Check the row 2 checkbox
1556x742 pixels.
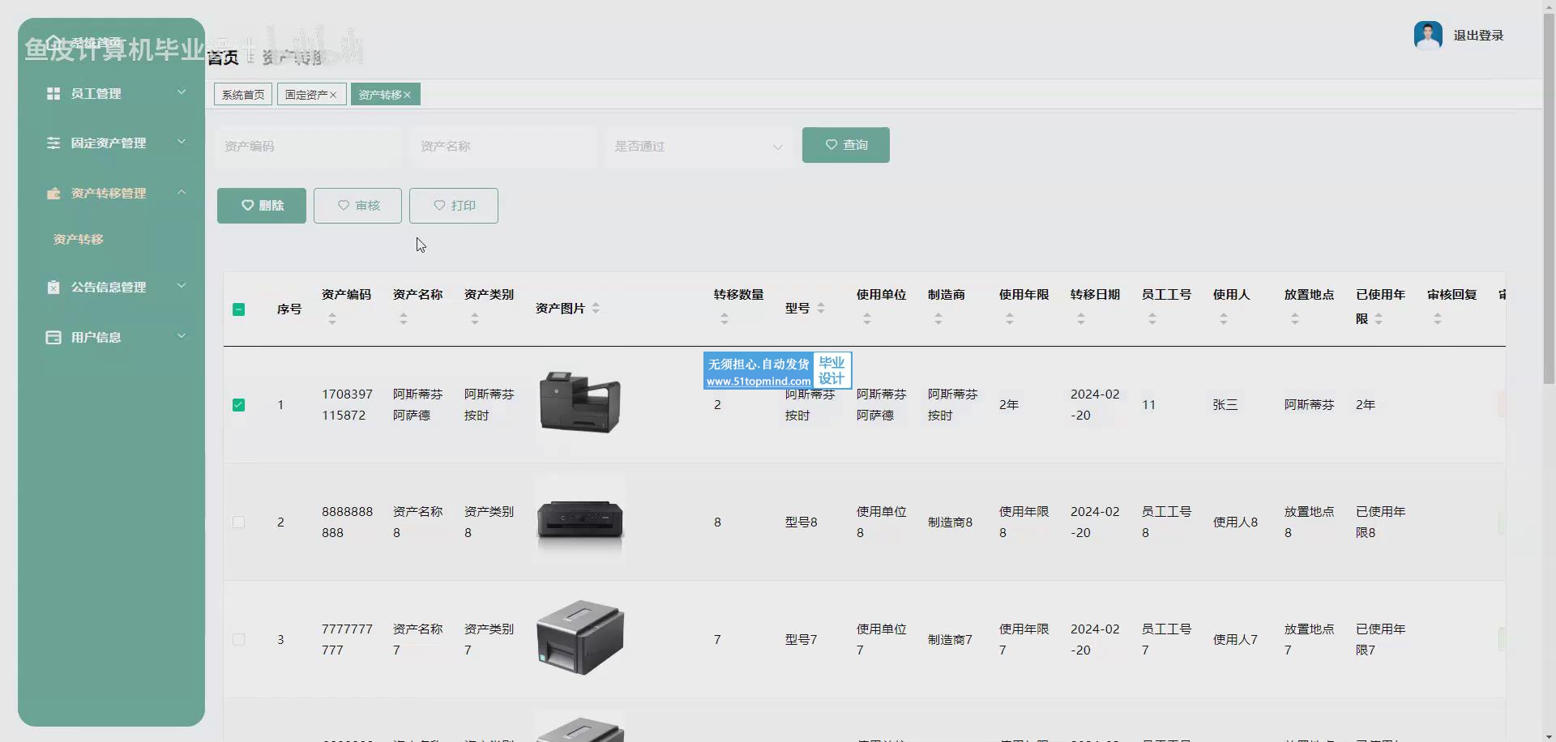tap(239, 522)
